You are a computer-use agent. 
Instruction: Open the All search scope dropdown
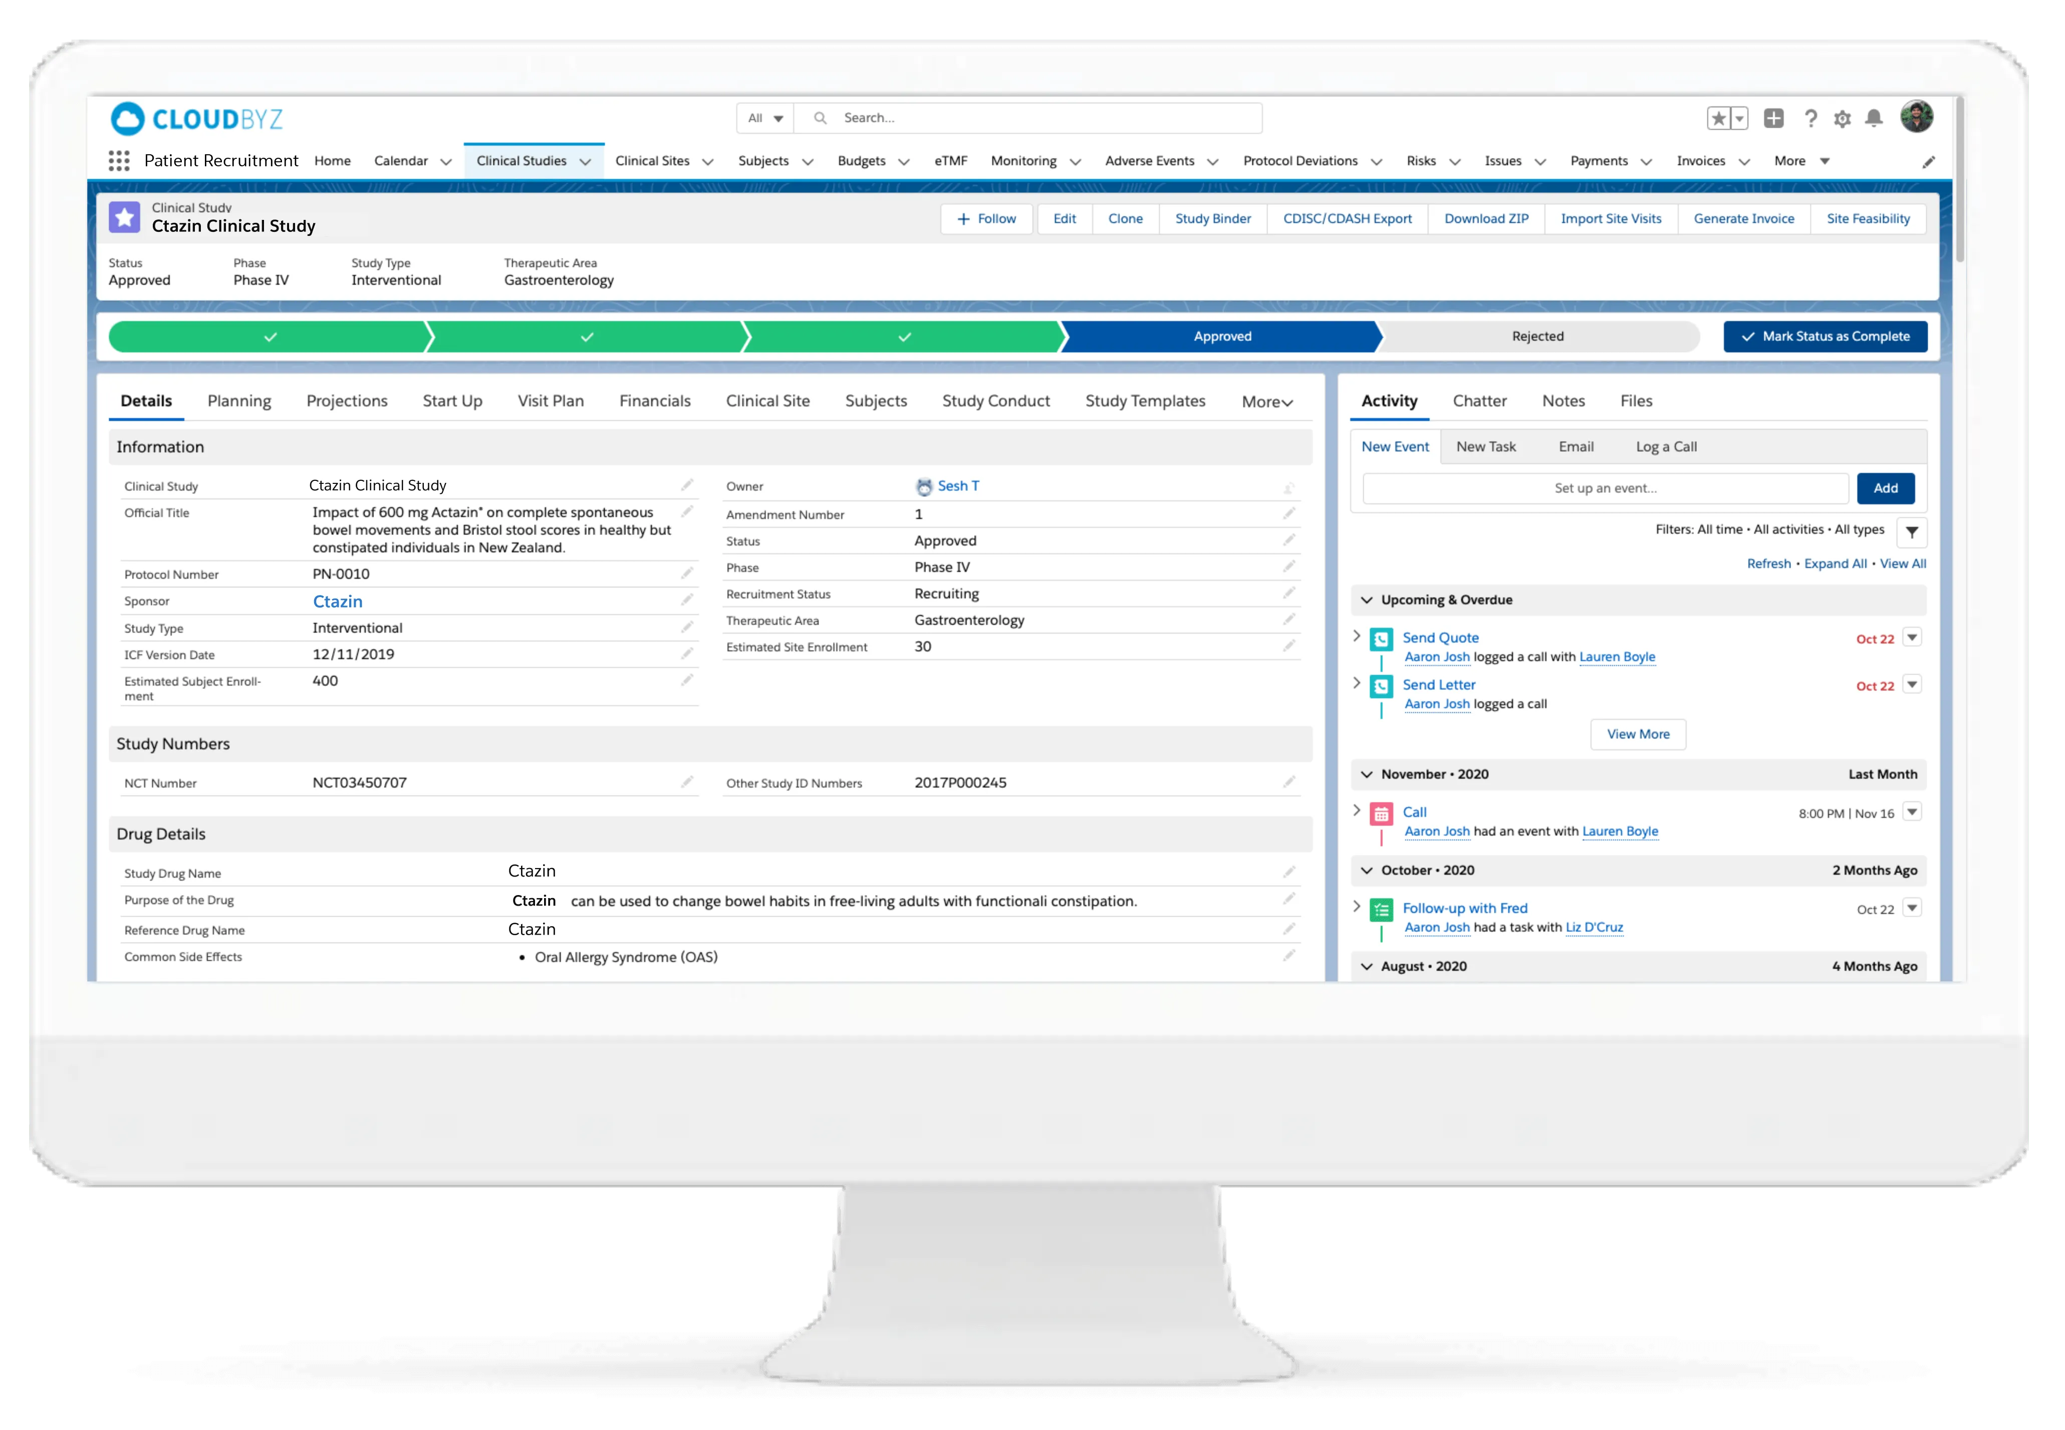coord(765,118)
